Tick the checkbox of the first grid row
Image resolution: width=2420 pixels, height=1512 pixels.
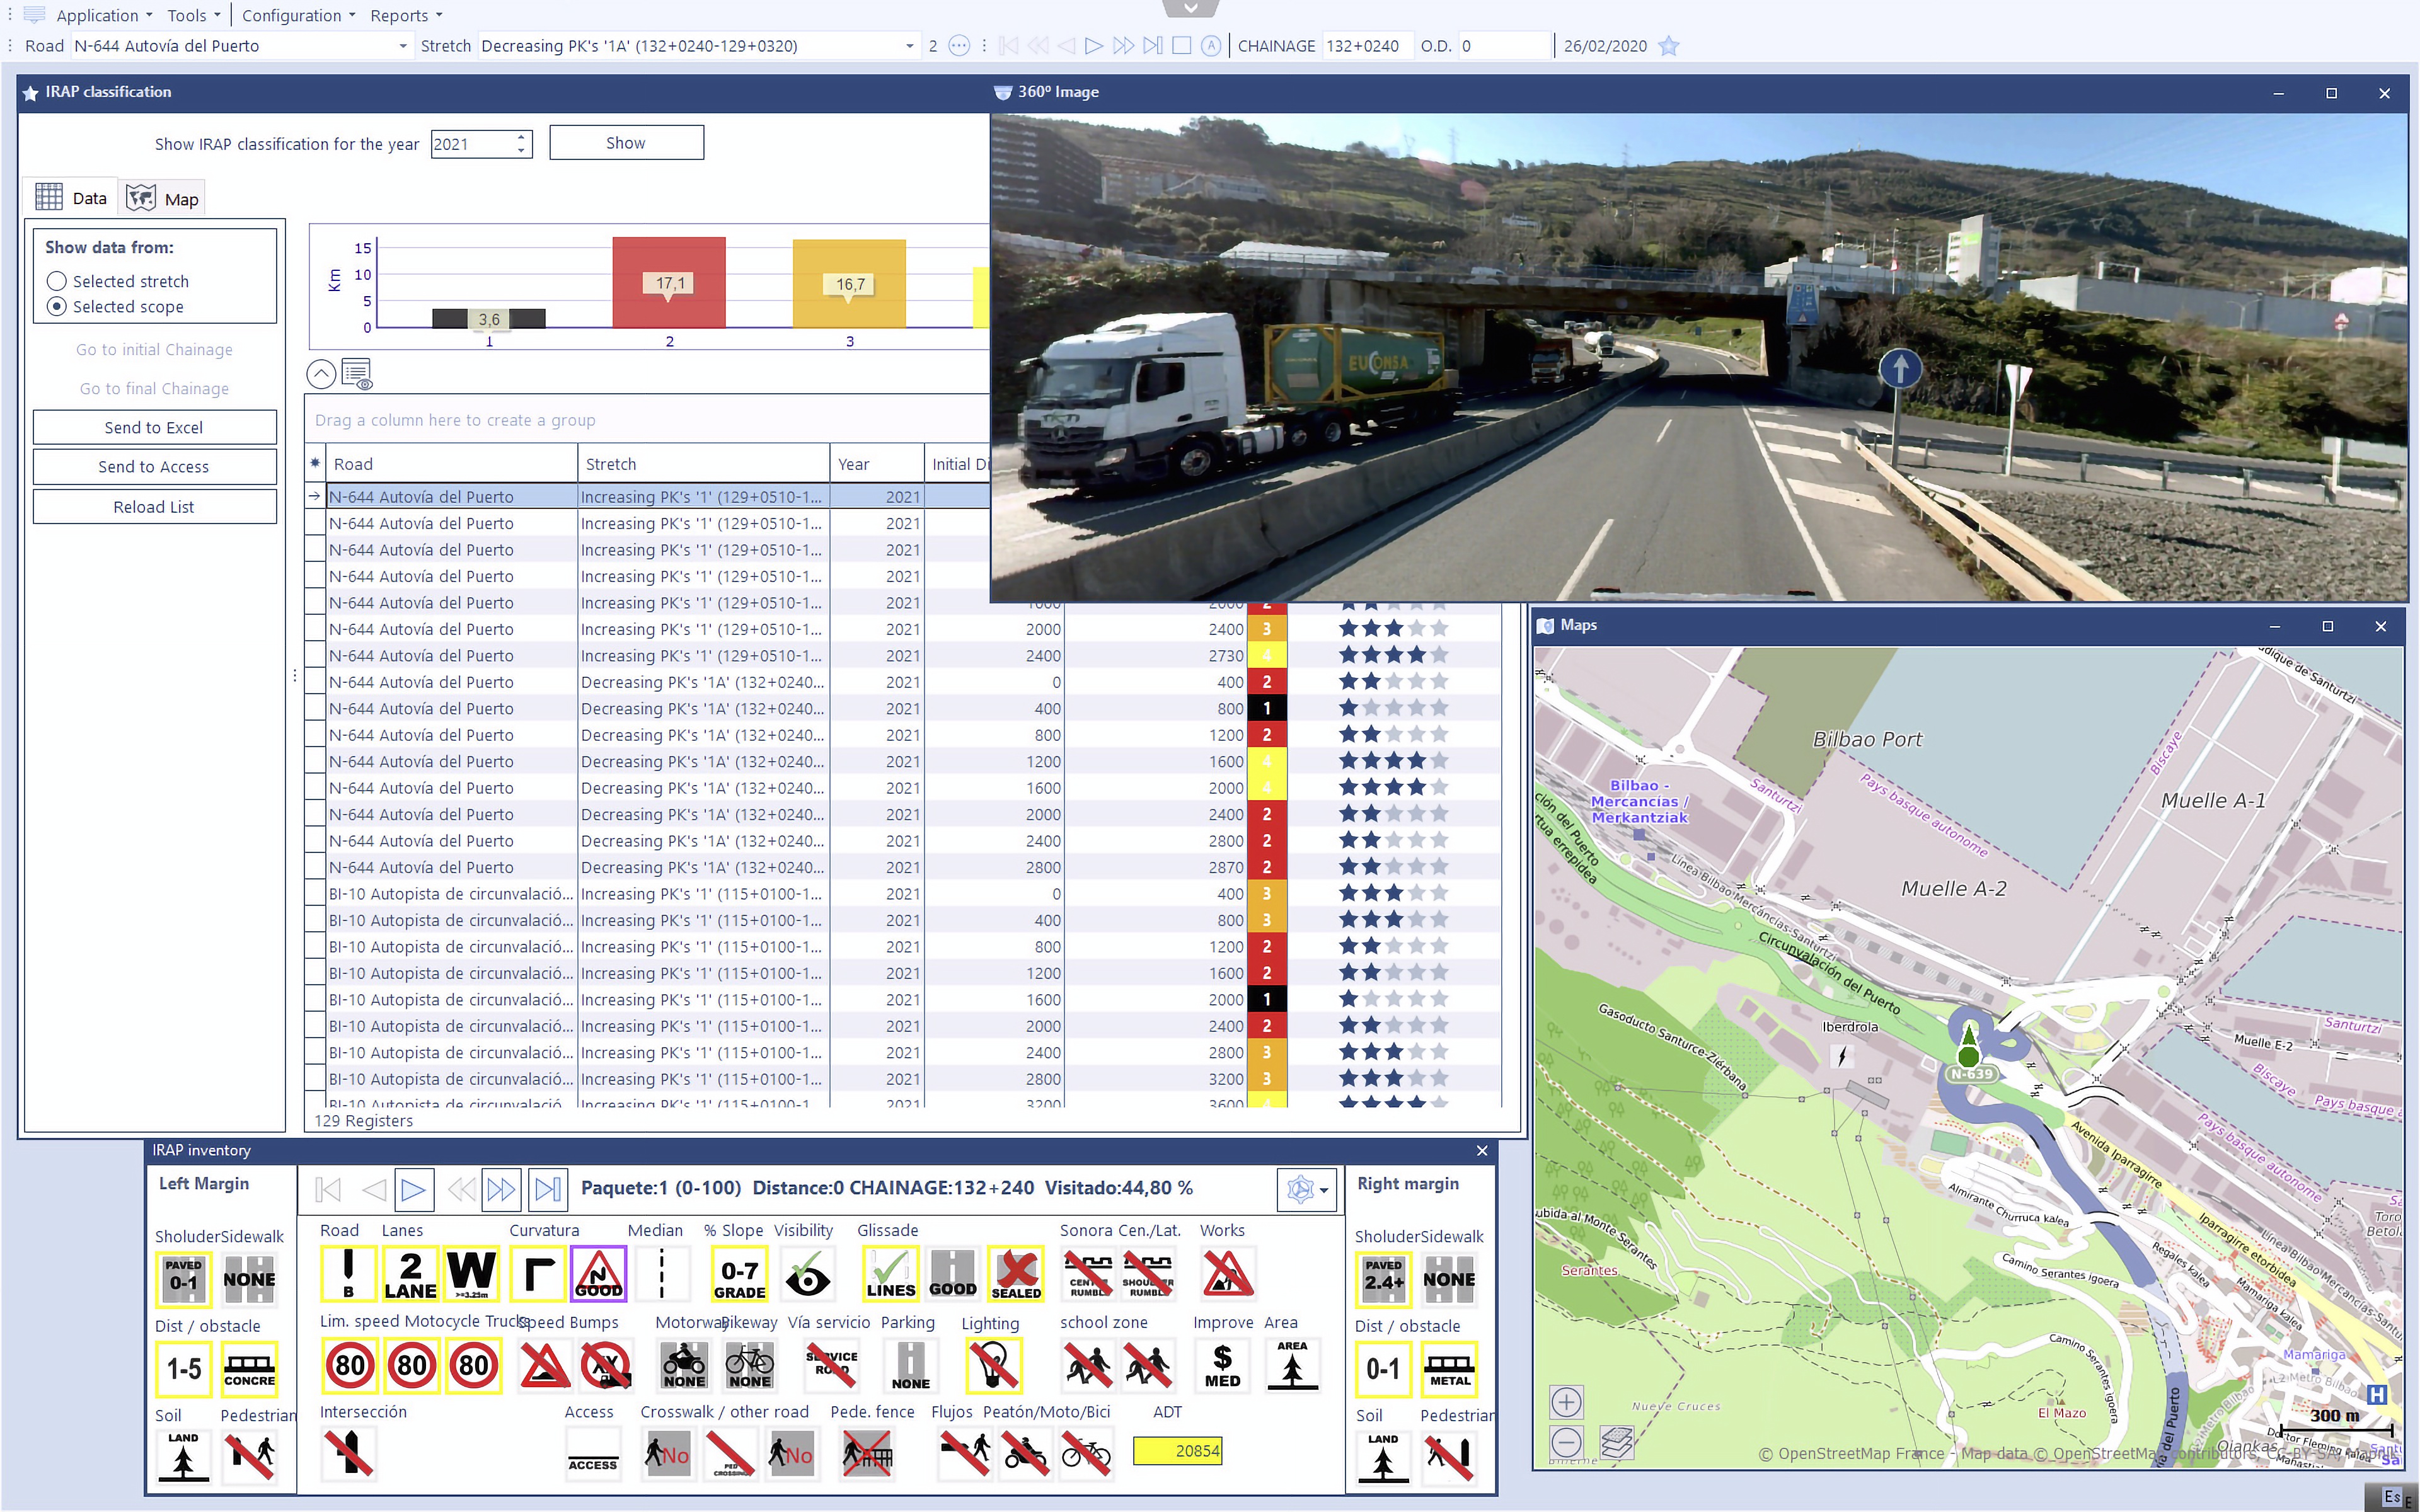pos(316,497)
